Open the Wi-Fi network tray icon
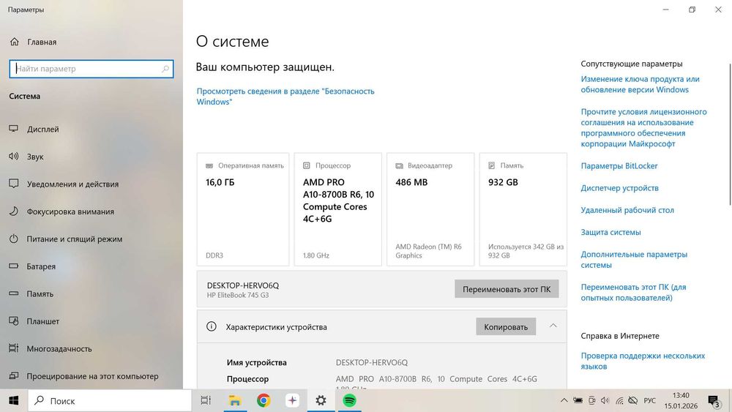The image size is (732, 412). coord(619,401)
